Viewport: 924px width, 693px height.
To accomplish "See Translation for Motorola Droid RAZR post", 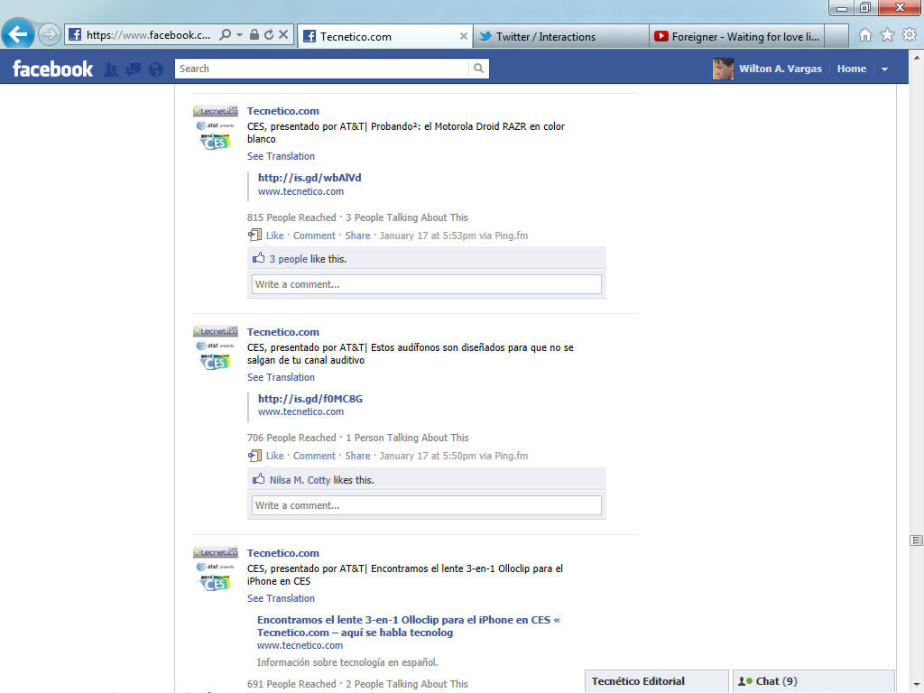I will pos(282,156).
